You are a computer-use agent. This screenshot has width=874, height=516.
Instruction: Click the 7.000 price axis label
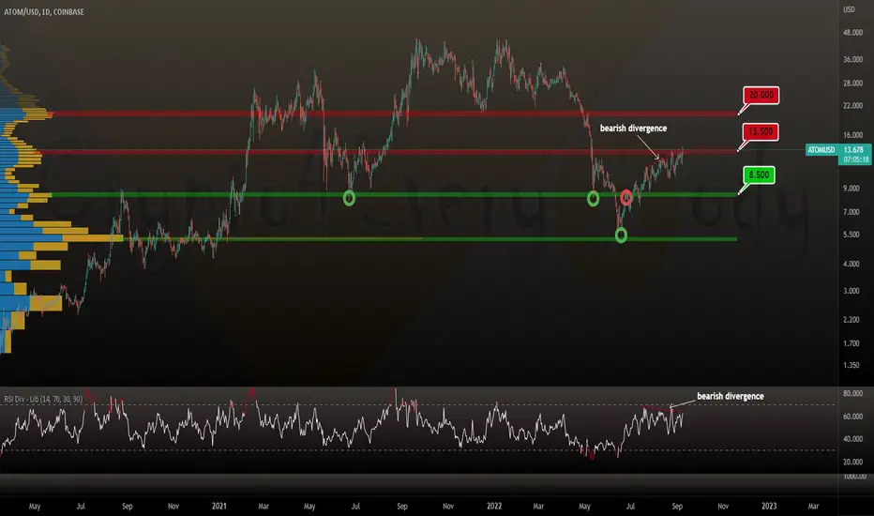coord(851,212)
